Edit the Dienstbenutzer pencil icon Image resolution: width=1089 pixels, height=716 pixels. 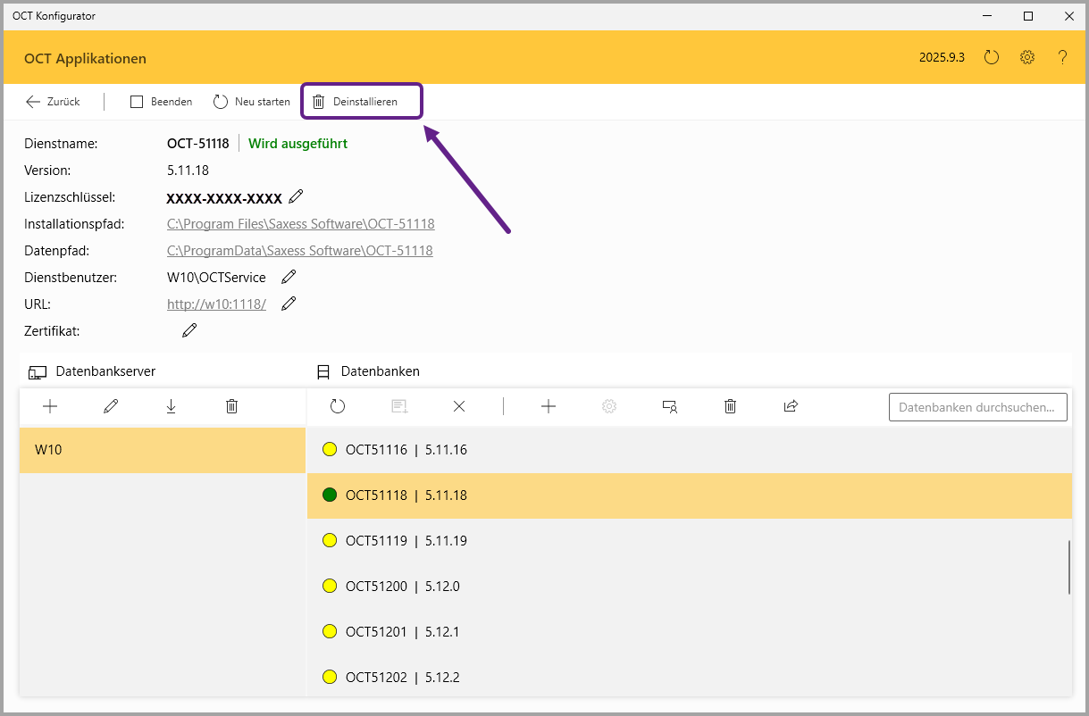[289, 277]
